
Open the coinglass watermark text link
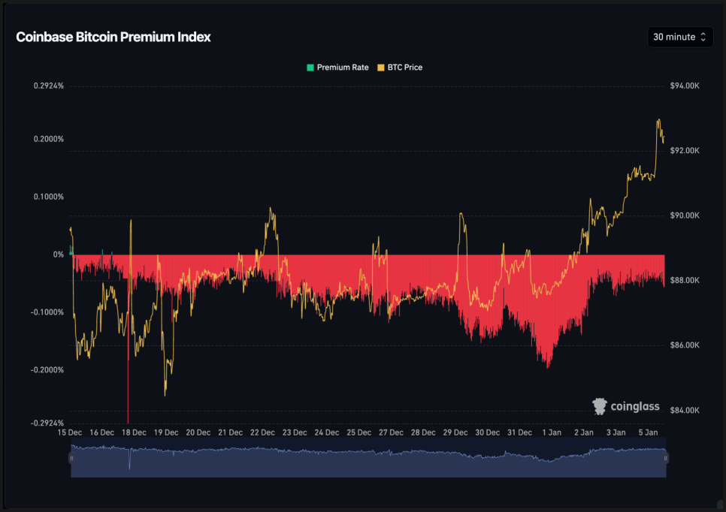635,407
